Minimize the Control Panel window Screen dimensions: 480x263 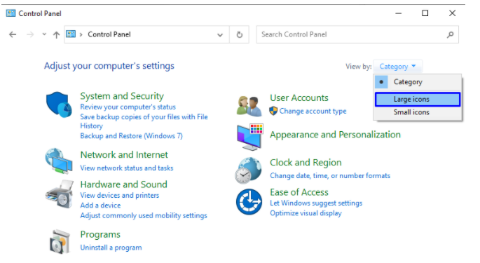[398, 13]
